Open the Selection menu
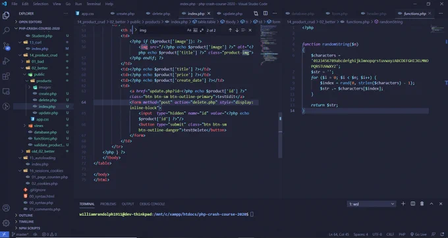 click(x=40, y=4)
